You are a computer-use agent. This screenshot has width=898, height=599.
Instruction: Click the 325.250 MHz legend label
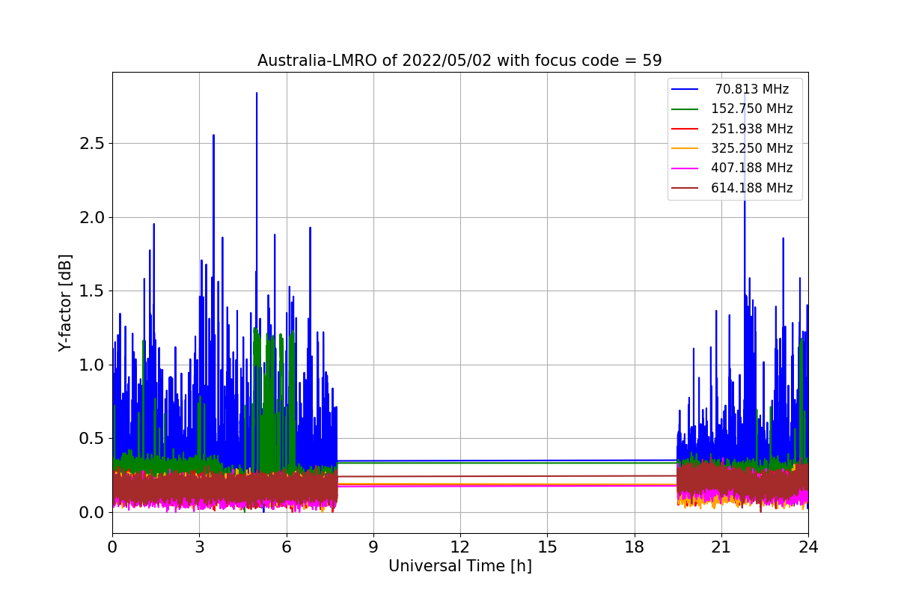coord(752,148)
